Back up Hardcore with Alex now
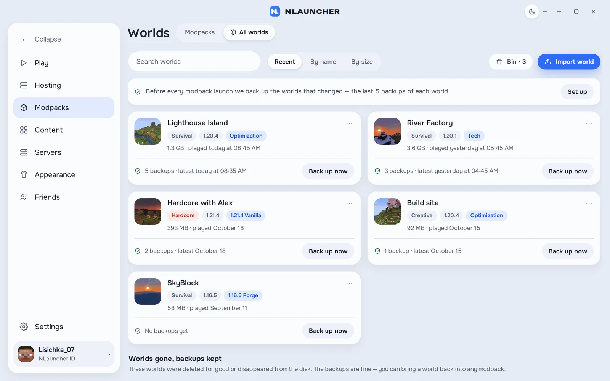Image resolution: width=610 pixels, height=381 pixels. point(328,251)
